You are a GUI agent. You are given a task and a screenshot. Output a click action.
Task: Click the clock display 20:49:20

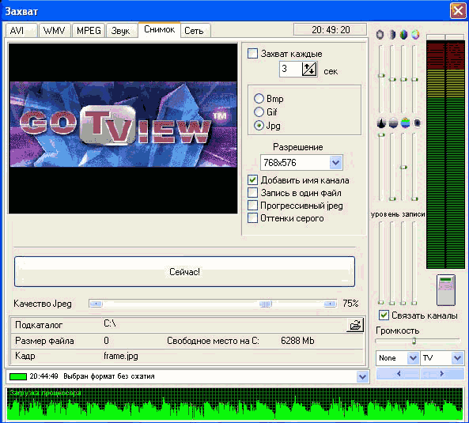331,29
